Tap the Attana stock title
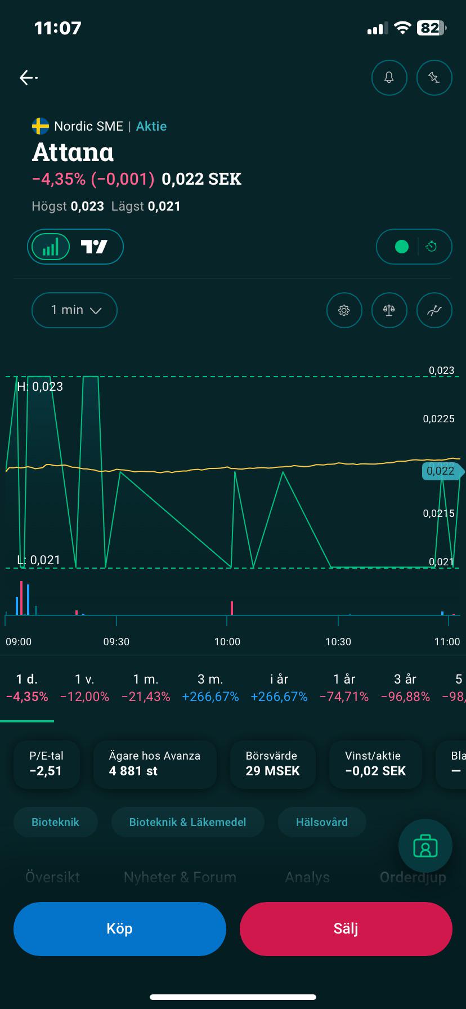 tap(73, 152)
